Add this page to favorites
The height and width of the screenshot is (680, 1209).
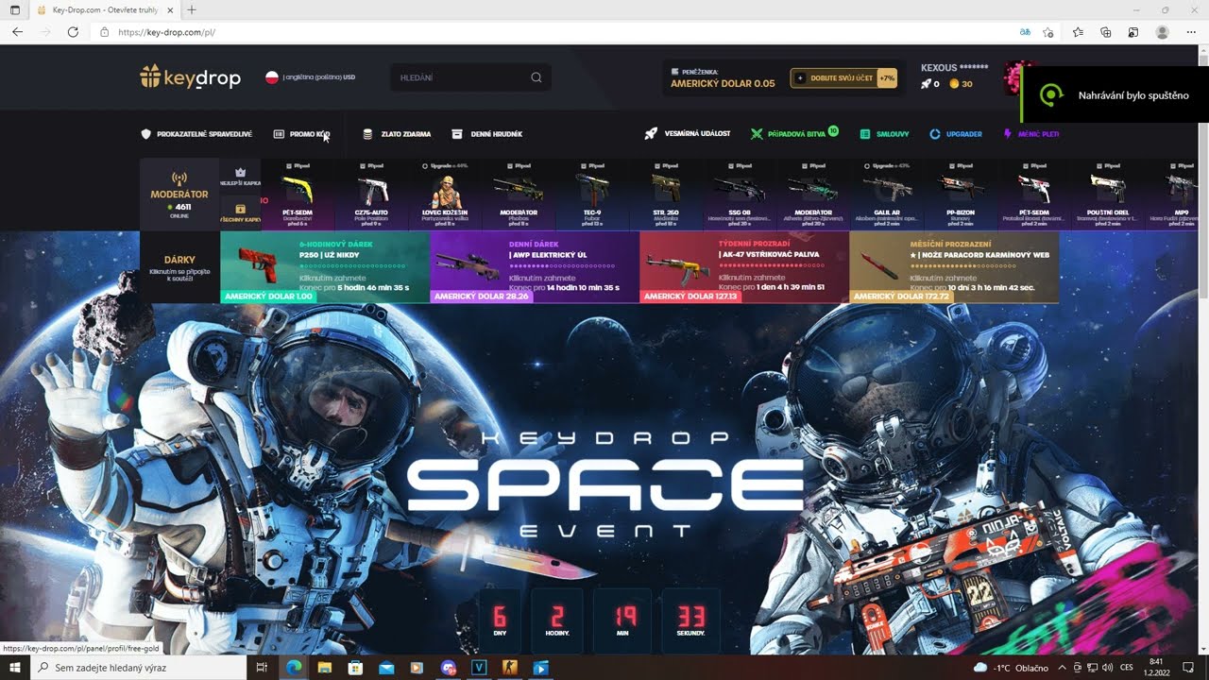click(1048, 32)
